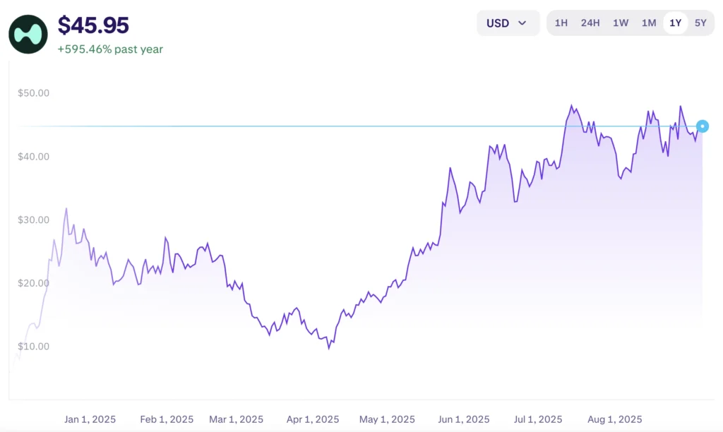Image resolution: width=723 pixels, height=432 pixels.
Task: Choose the 1M chart period
Action: pos(649,23)
